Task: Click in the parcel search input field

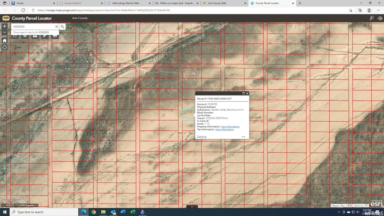Action: (x=33, y=27)
